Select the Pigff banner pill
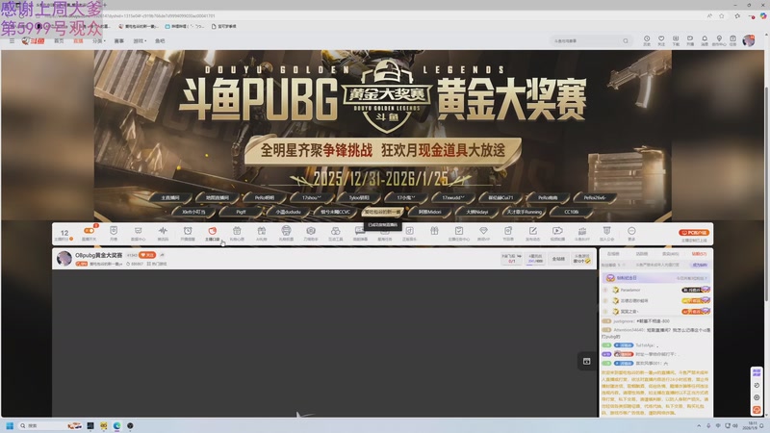 tap(242, 212)
